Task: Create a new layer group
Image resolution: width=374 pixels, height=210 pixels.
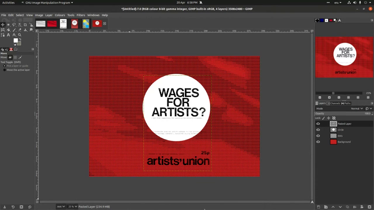Action: pos(326,207)
